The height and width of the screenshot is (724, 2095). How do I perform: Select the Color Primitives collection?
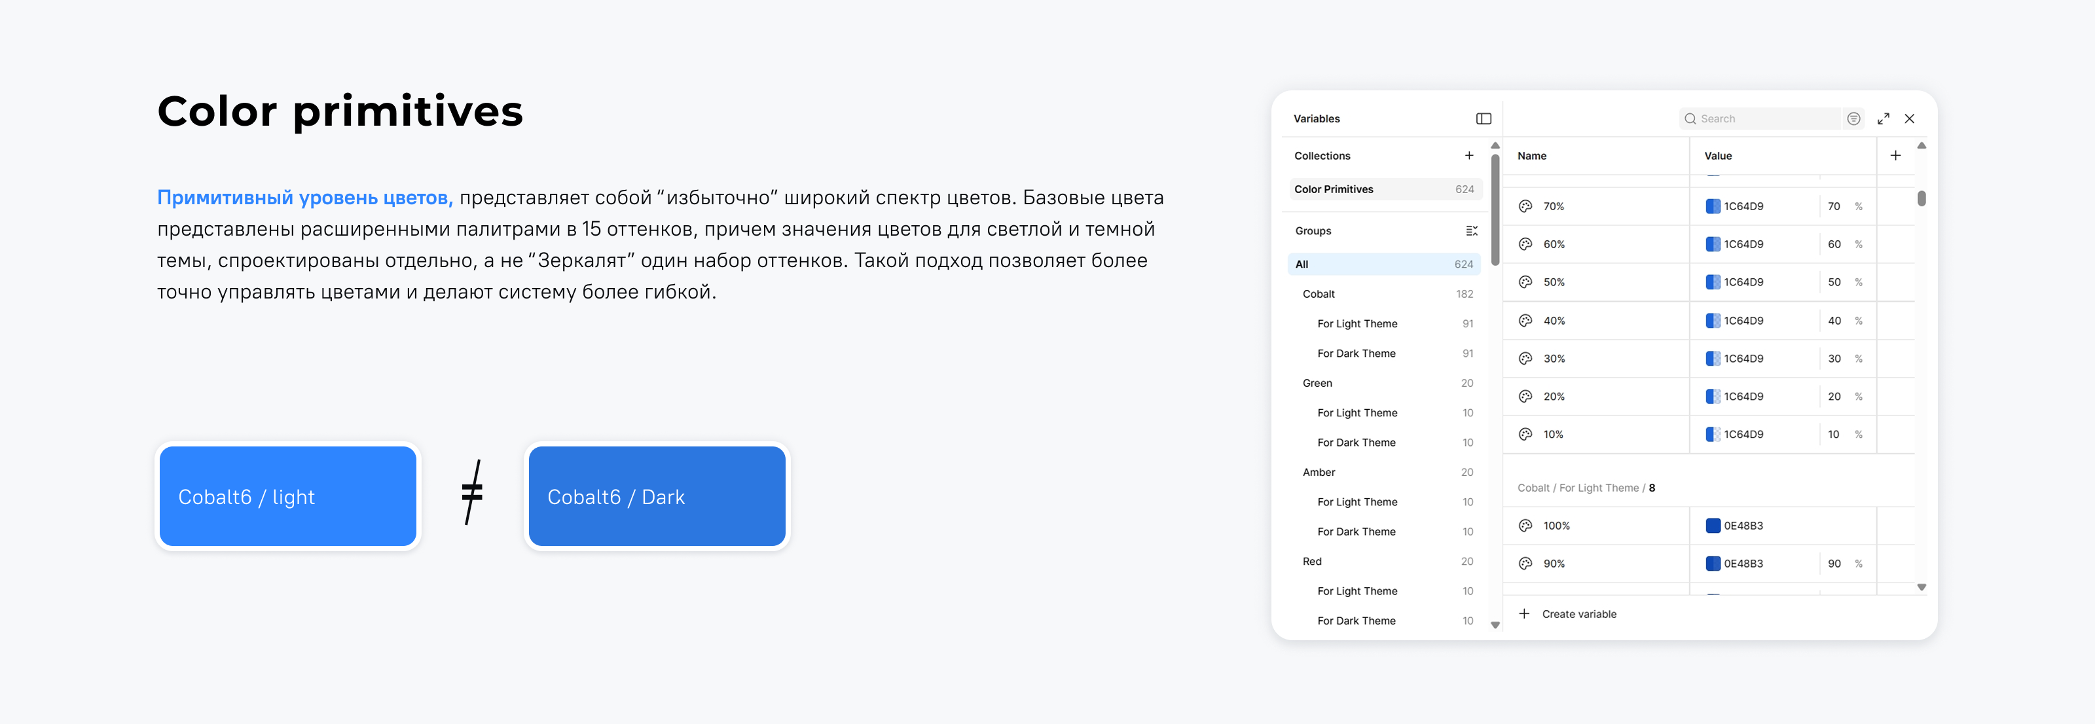point(1385,190)
